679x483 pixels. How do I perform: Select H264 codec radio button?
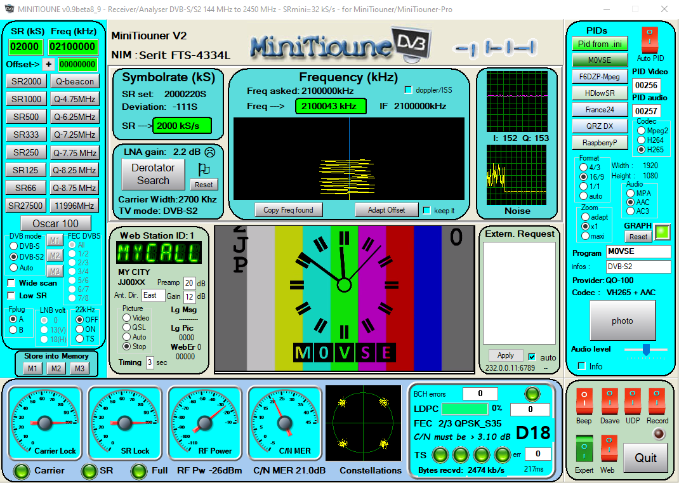coord(642,140)
